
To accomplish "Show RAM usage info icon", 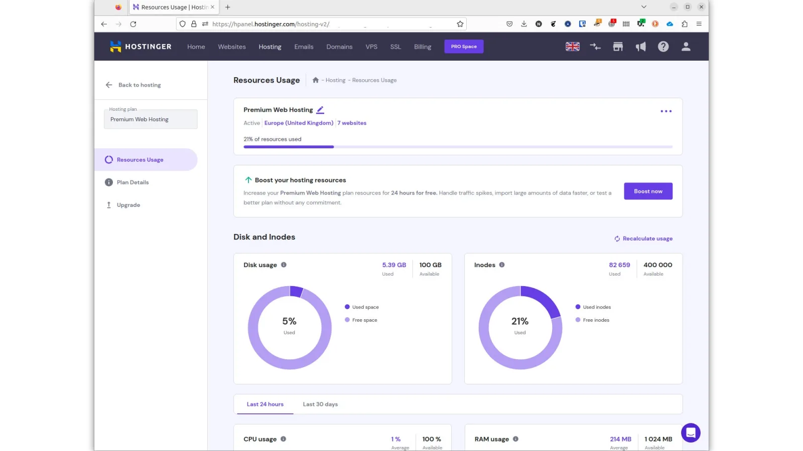I will [515, 439].
